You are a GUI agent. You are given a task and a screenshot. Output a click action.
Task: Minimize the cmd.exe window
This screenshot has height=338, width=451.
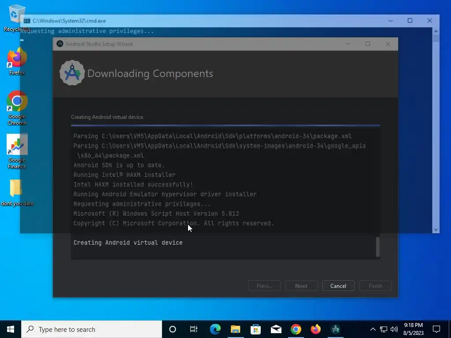tap(390, 21)
